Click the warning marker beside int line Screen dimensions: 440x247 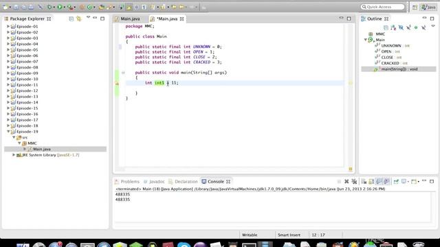(x=117, y=83)
